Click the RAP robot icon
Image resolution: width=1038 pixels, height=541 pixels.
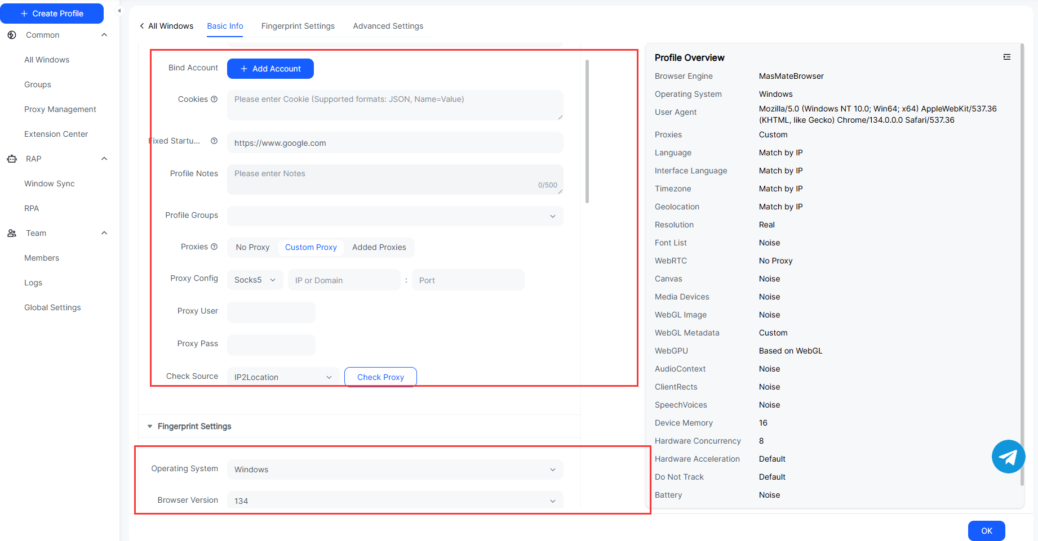coord(12,159)
